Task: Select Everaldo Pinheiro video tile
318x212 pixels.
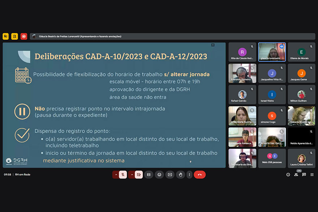Action: [x=242, y=73]
